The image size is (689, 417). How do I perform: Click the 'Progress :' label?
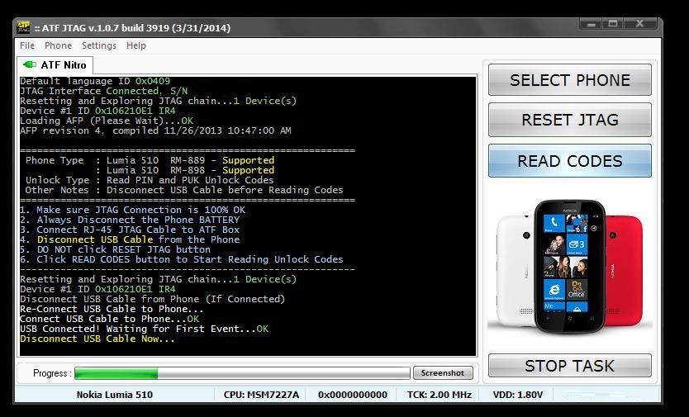pos(52,373)
